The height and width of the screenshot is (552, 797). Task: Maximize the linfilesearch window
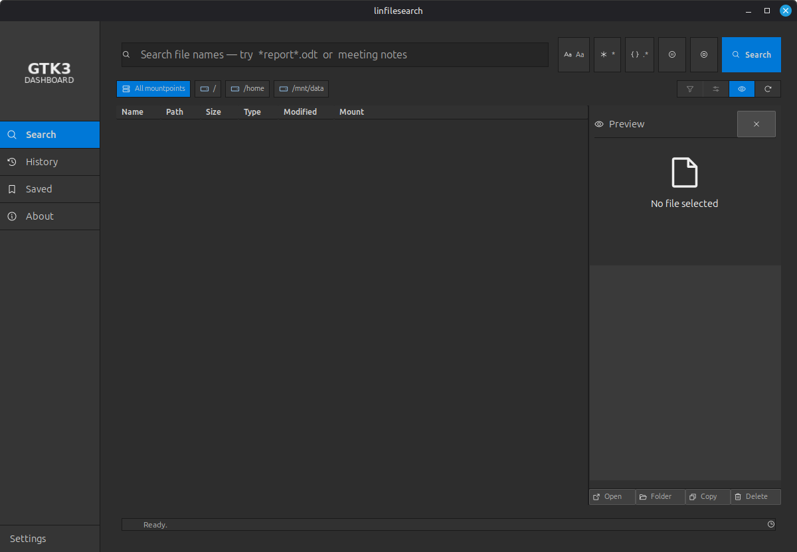pos(767,11)
